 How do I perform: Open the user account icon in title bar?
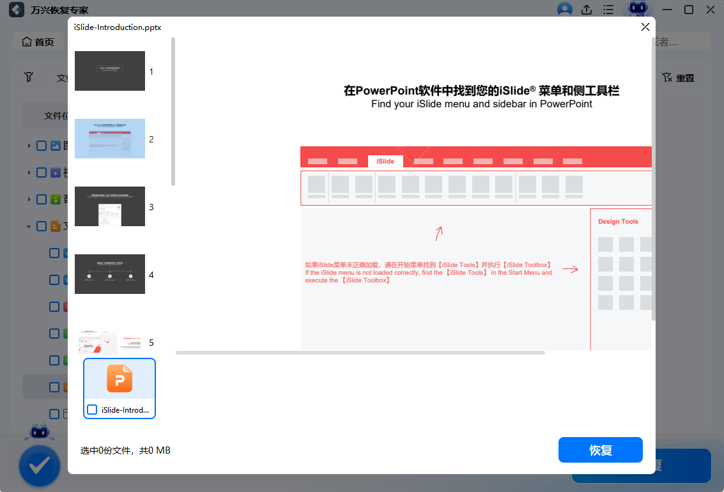point(564,10)
